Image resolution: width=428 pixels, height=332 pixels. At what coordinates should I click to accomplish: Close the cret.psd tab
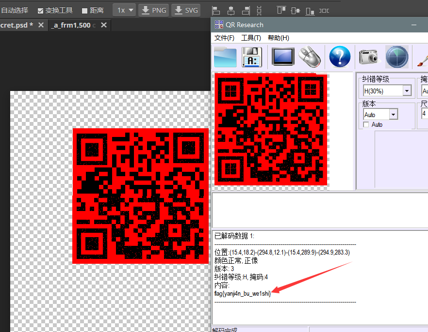(41, 25)
